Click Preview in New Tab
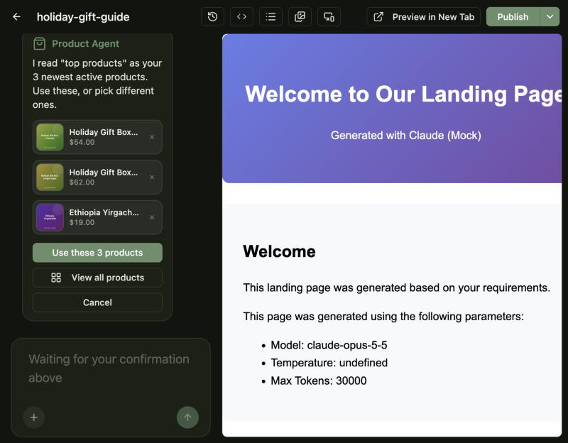Viewport: 568px width, 443px height. [x=423, y=17]
